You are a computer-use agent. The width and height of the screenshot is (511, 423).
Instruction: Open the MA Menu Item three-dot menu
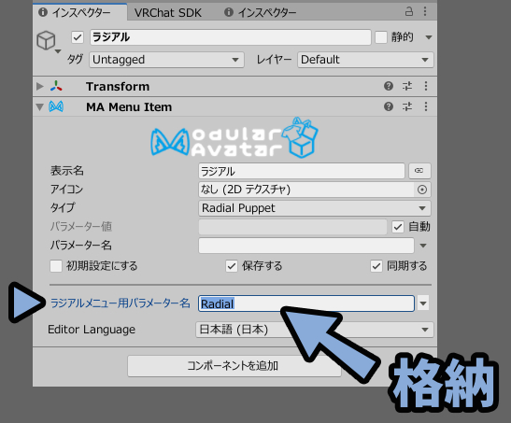(426, 106)
